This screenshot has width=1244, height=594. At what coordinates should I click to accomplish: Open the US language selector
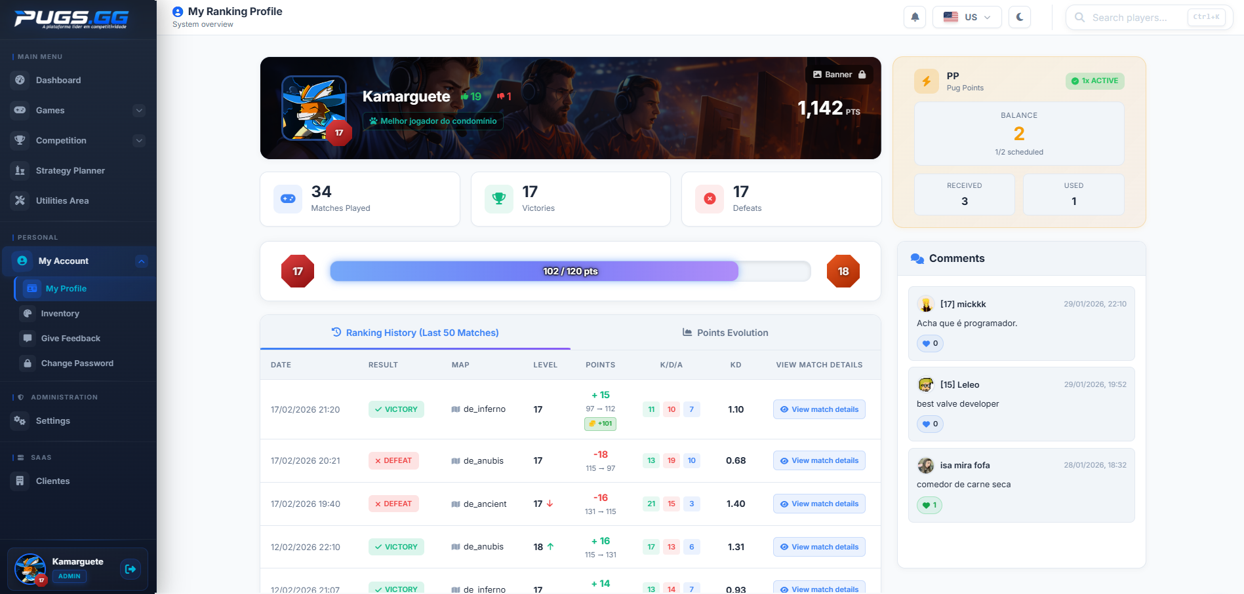coord(967,17)
